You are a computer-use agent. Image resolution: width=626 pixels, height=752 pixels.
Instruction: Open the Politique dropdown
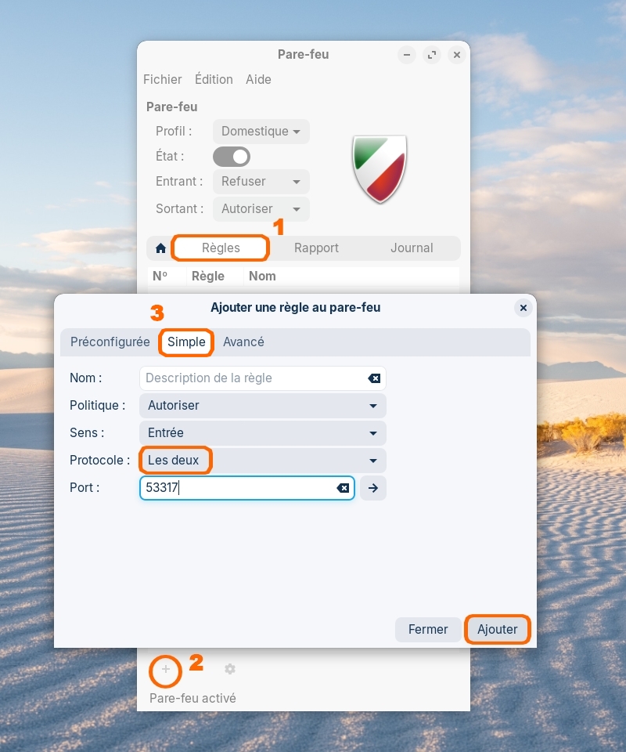[262, 406]
